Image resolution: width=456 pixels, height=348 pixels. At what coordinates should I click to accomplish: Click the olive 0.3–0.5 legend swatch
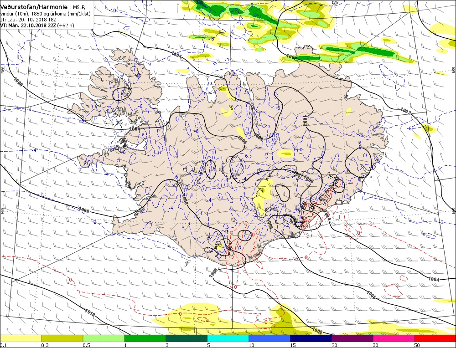pyautogui.click(x=62, y=338)
